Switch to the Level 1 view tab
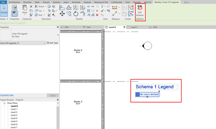Viewport: 216px width, 129px height. [134, 27]
